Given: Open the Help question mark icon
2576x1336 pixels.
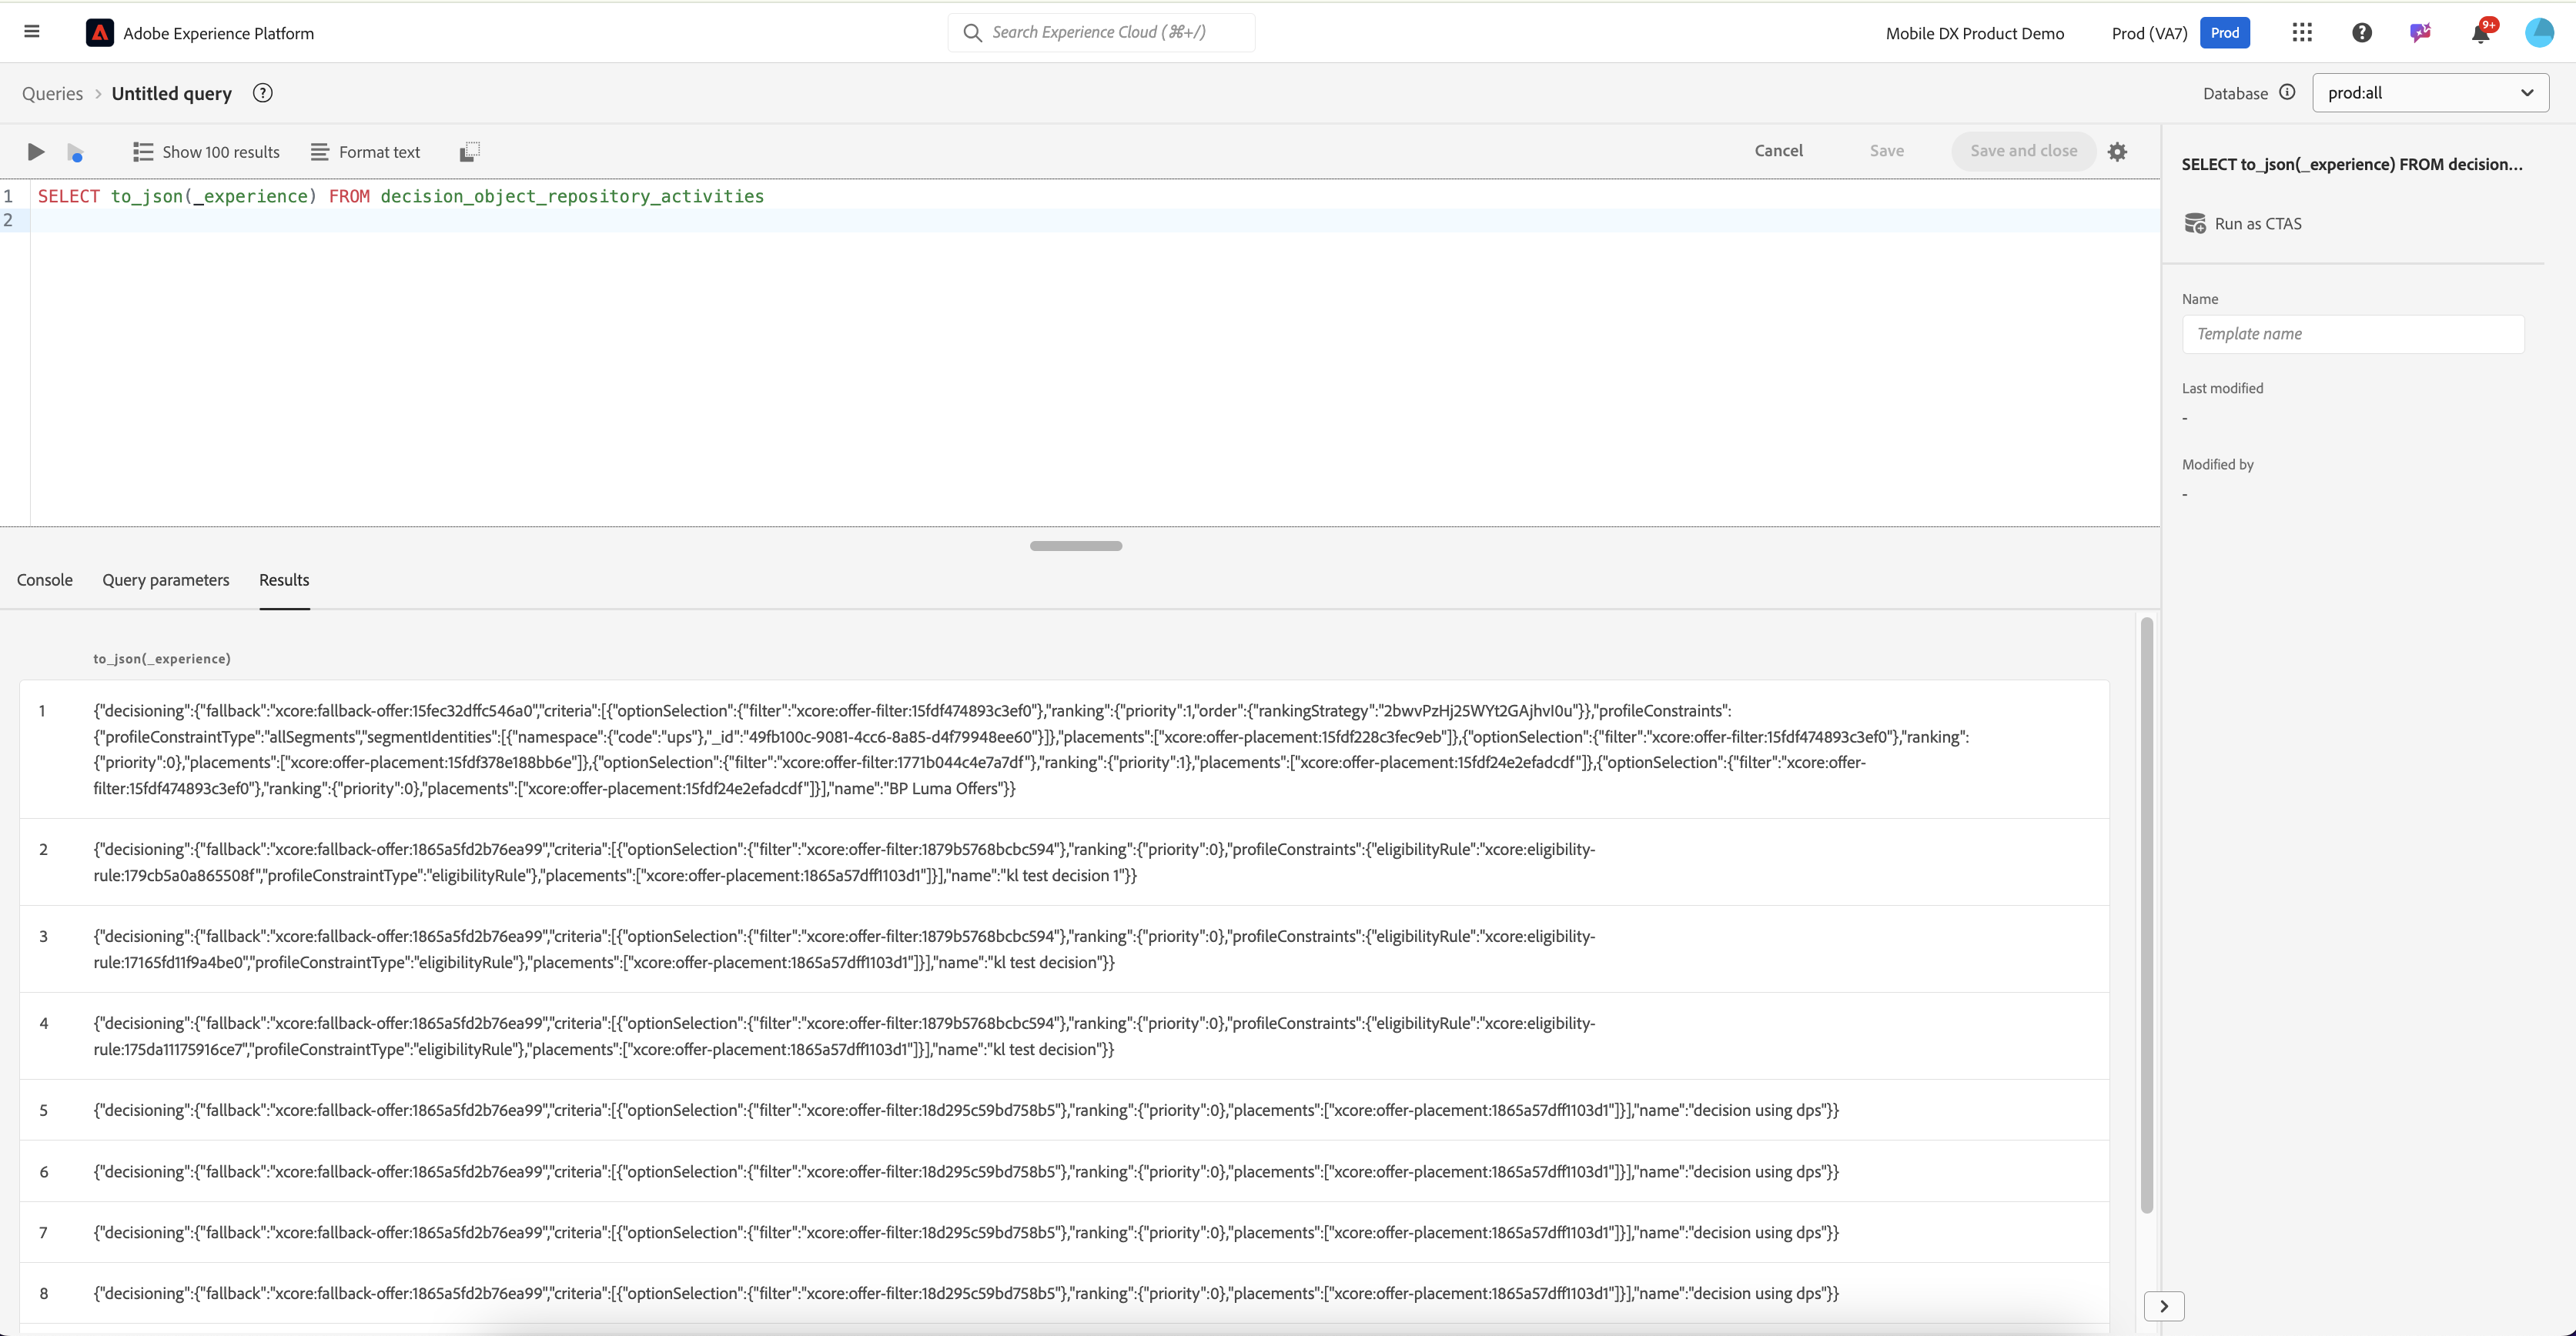Looking at the screenshot, I should pos(2361,33).
